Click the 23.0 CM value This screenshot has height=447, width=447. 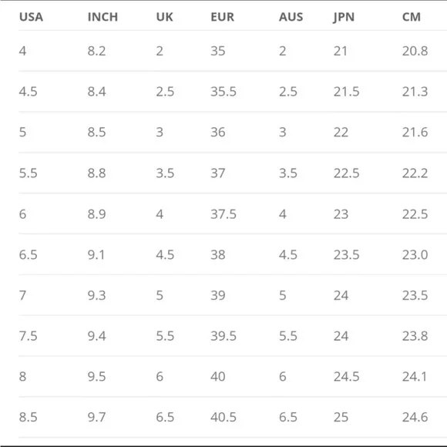pyautogui.click(x=415, y=254)
